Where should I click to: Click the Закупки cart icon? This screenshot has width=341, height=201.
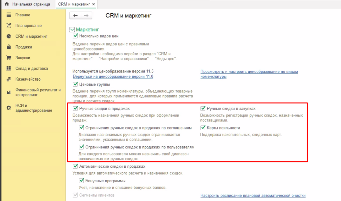pyautogui.click(x=9, y=58)
